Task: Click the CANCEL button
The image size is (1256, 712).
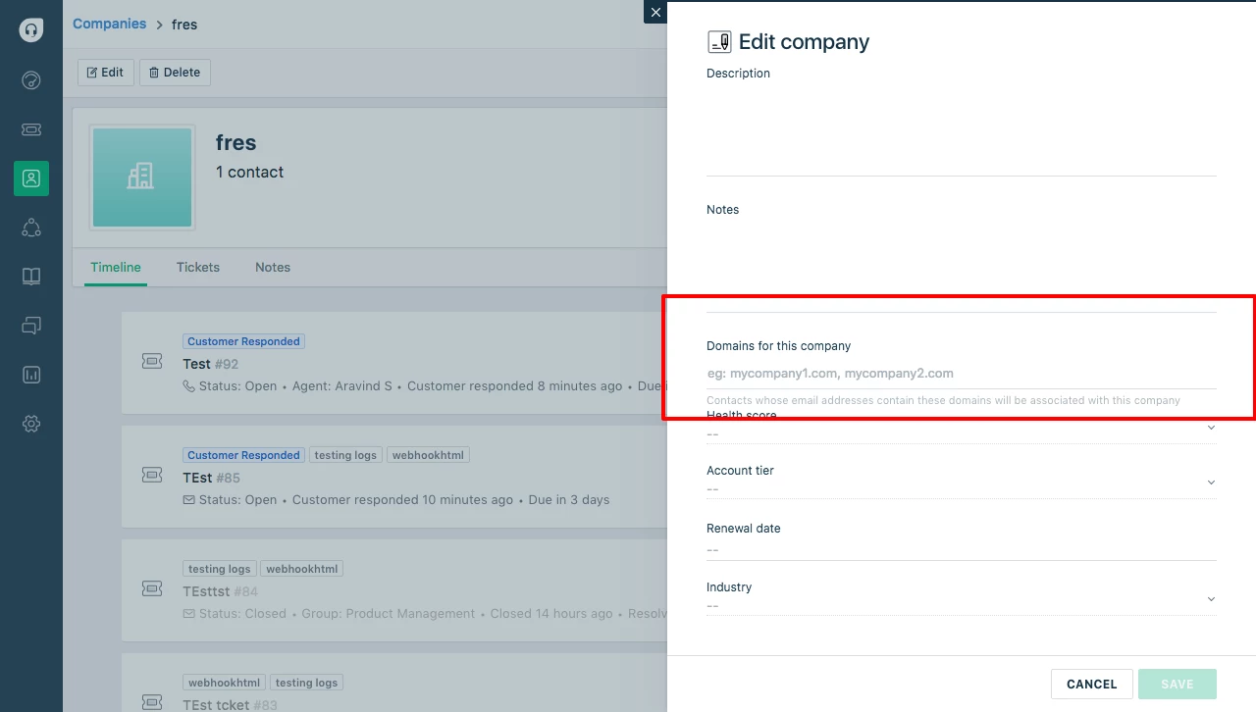Action: coord(1092,684)
